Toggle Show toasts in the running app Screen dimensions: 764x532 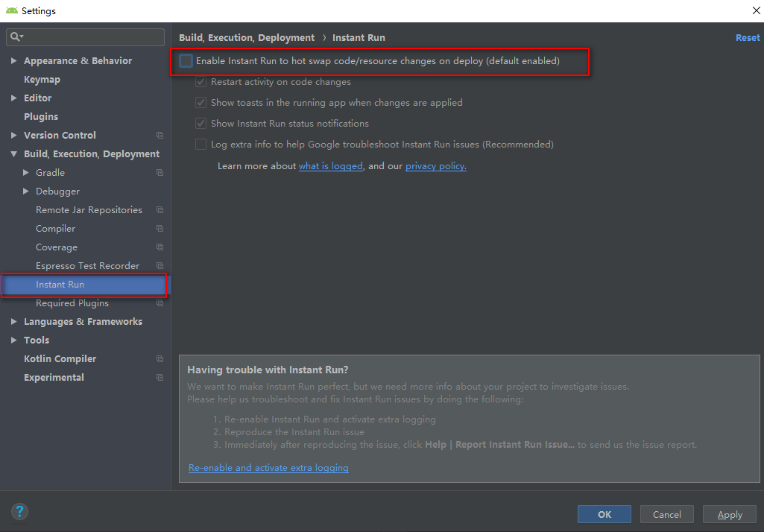coord(201,102)
